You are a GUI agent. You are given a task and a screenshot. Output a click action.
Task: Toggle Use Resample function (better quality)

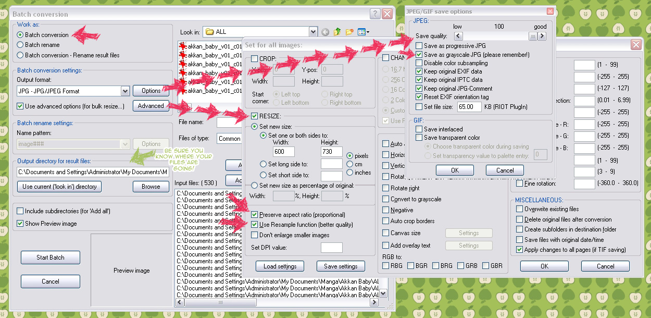tap(255, 225)
